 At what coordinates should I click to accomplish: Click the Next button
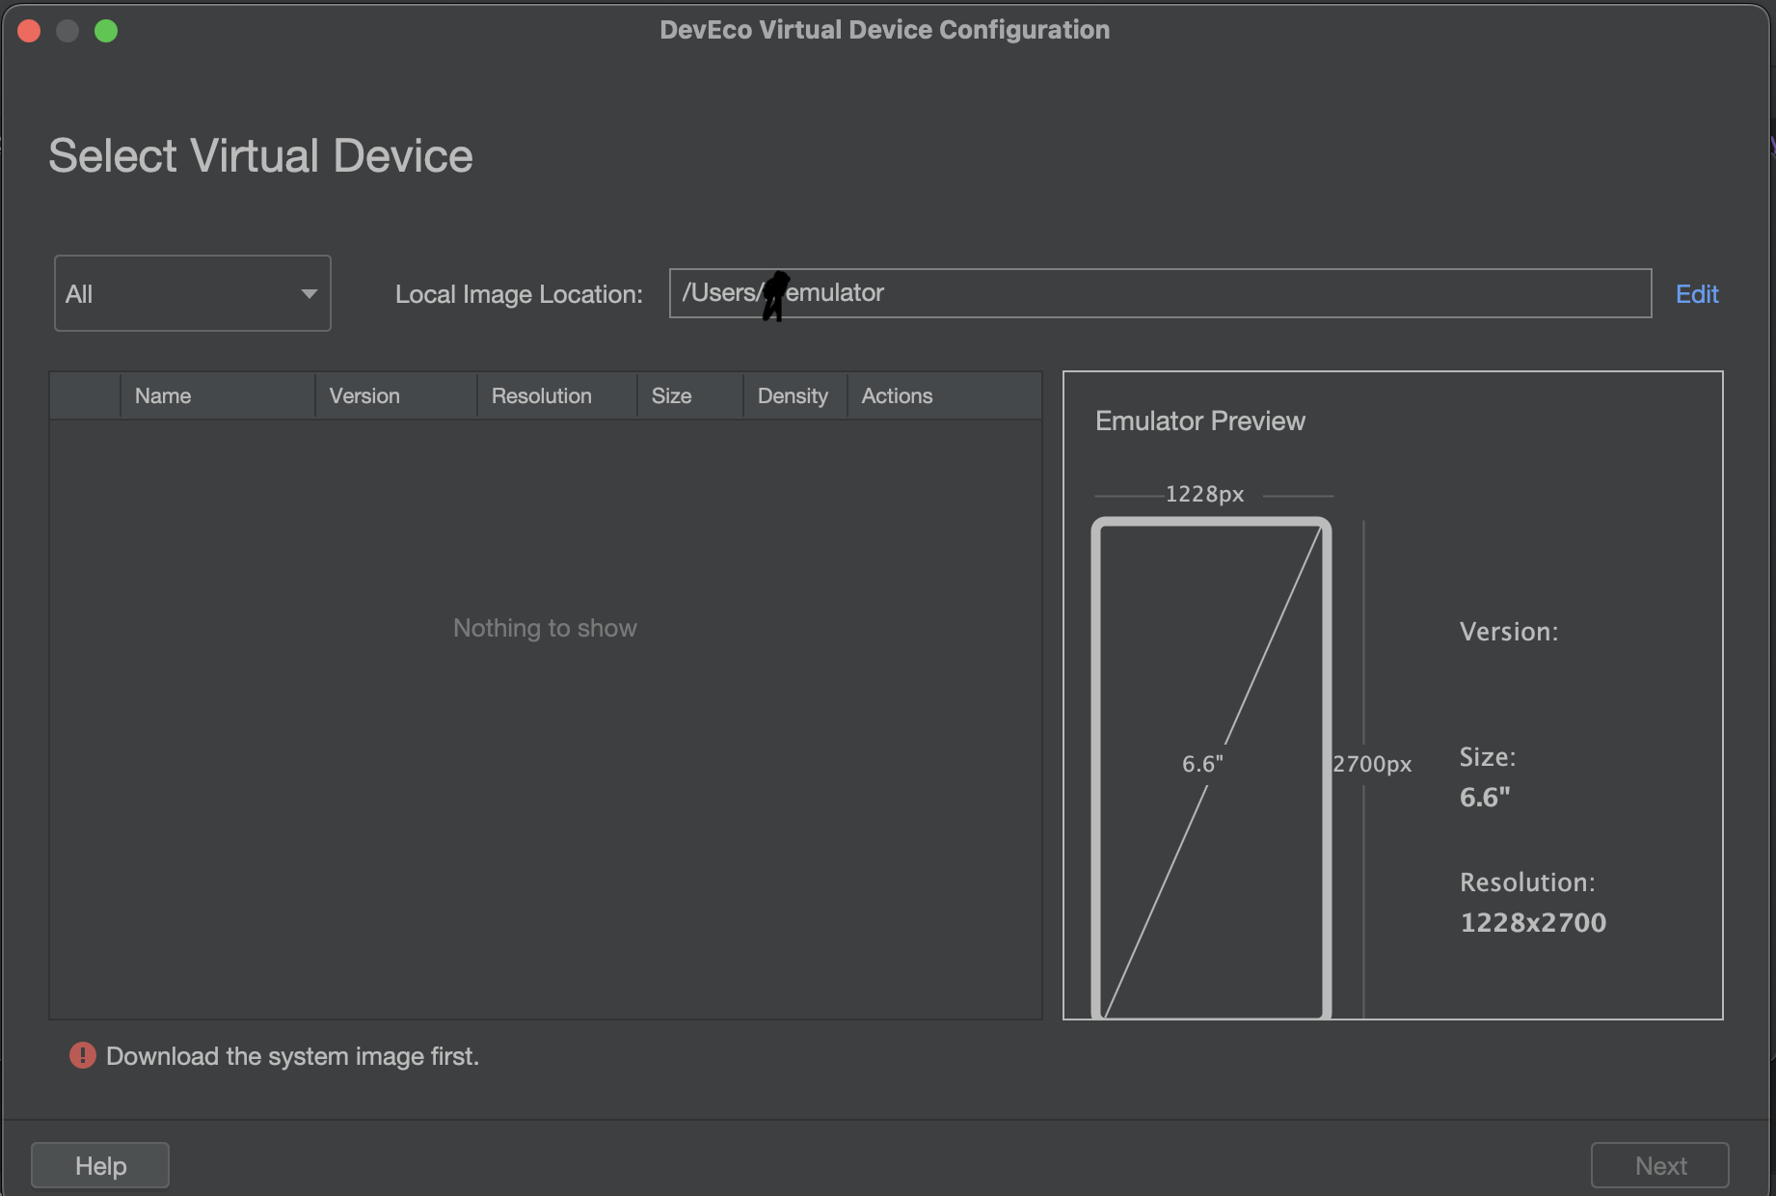click(x=1659, y=1165)
